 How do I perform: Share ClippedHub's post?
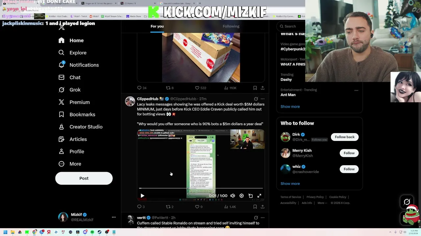pos(262,207)
